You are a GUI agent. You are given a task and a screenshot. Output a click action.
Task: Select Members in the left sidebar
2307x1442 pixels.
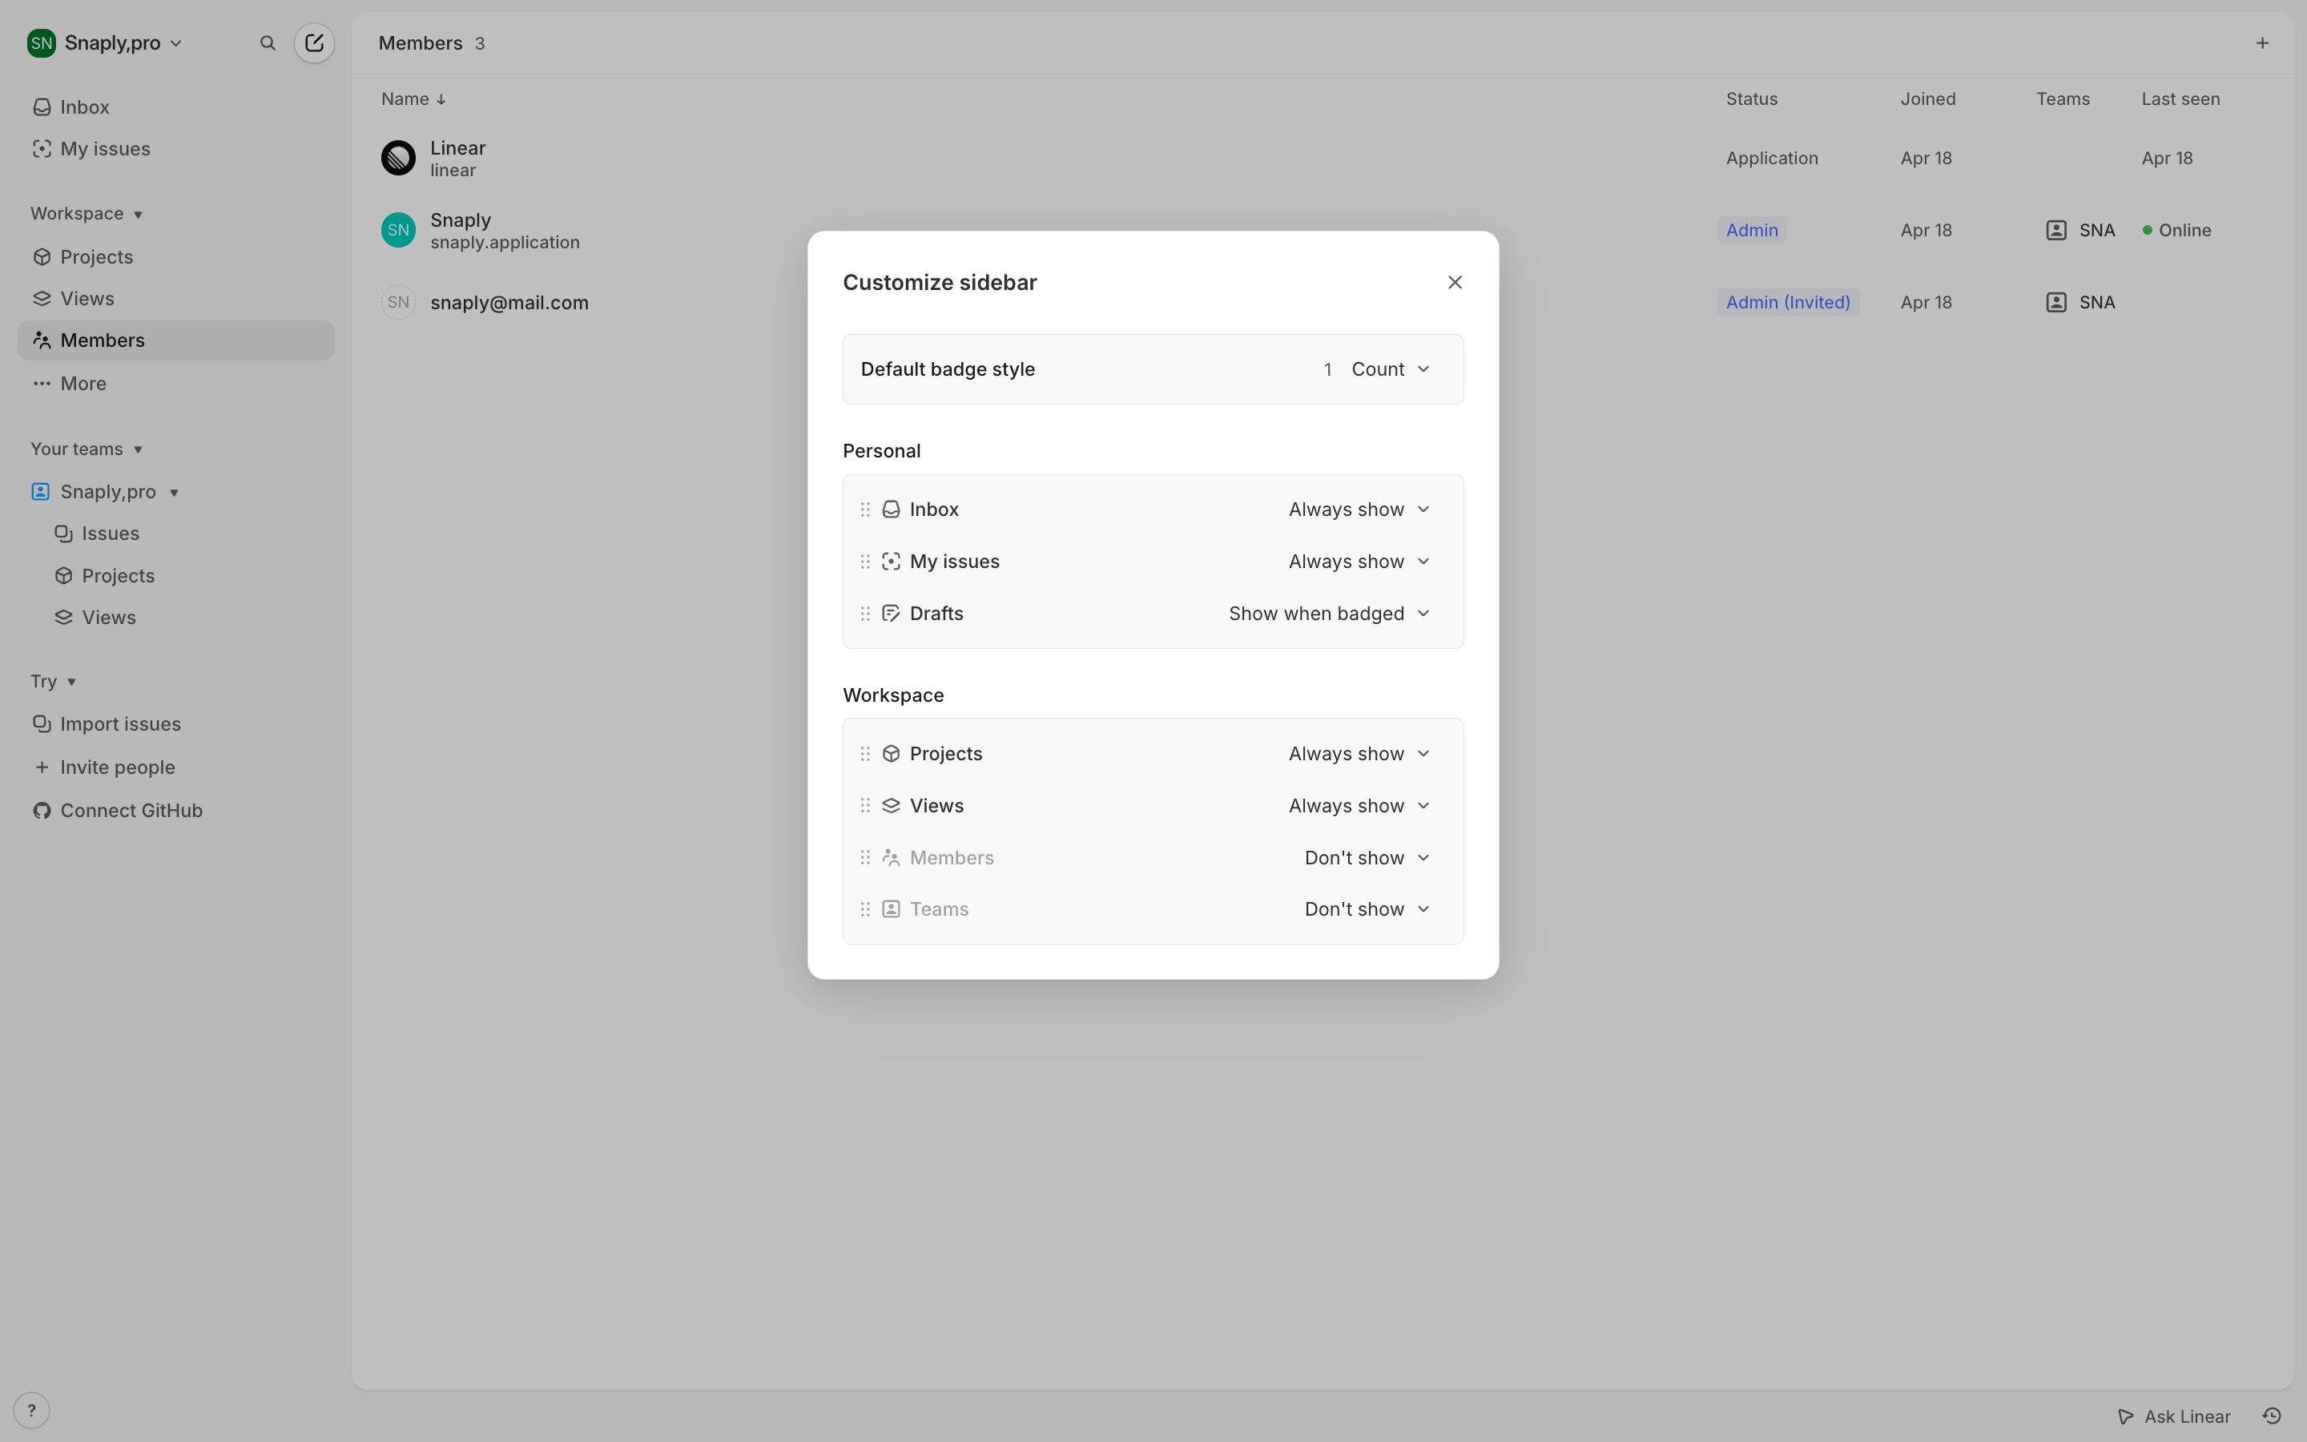[x=176, y=340]
